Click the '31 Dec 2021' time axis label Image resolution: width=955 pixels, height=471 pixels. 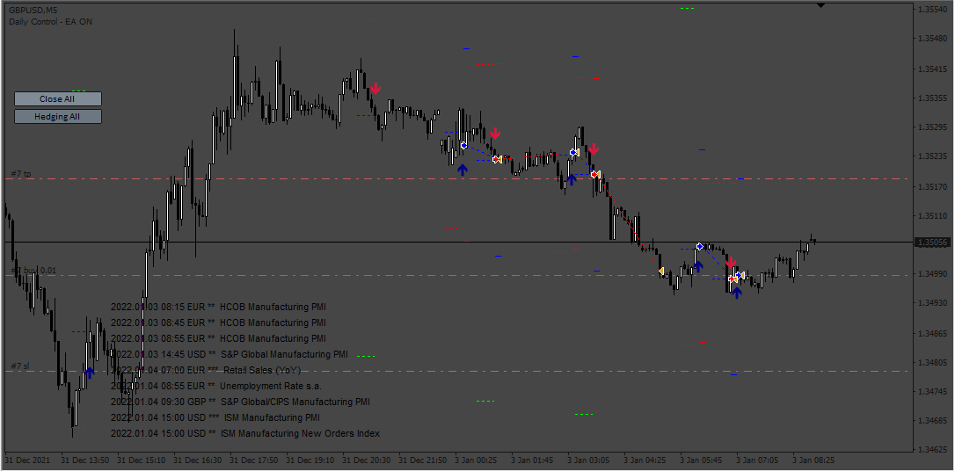(x=26, y=460)
